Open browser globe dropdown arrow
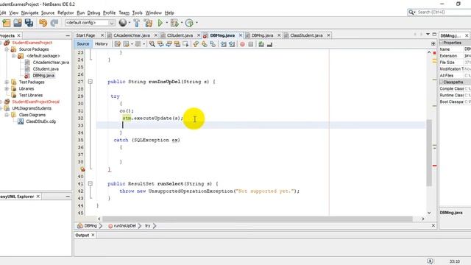The width and height of the screenshot is (471, 265). pyautogui.click(x=130, y=23)
